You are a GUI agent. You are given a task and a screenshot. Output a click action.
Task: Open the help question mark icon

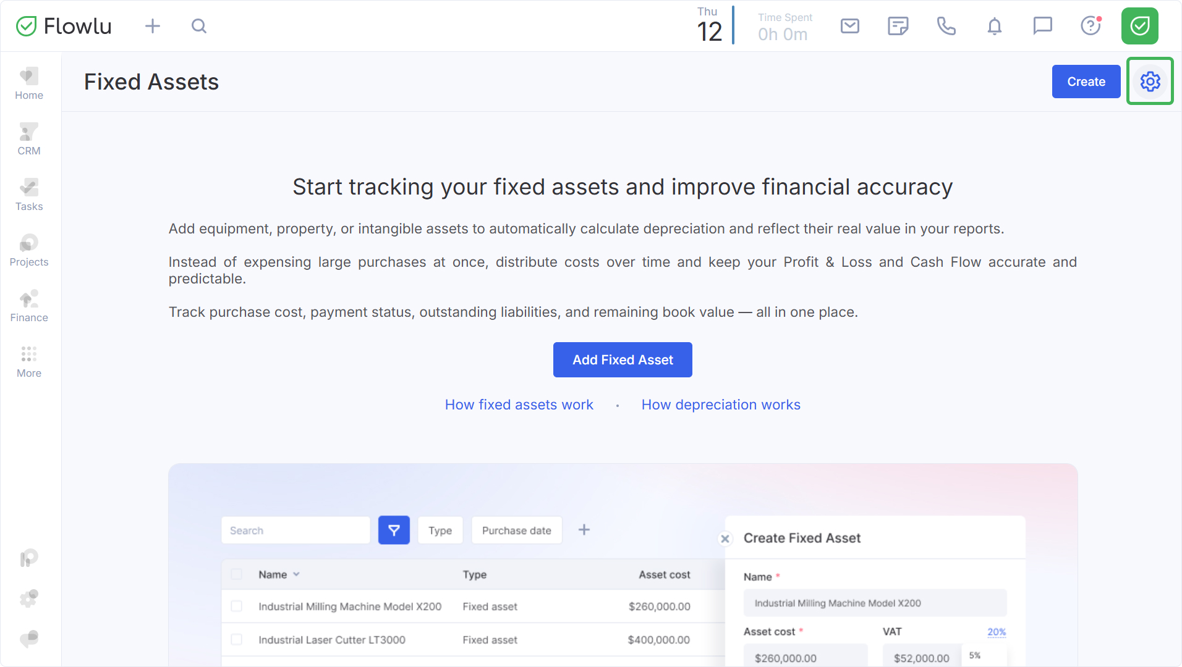(x=1091, y=26)
